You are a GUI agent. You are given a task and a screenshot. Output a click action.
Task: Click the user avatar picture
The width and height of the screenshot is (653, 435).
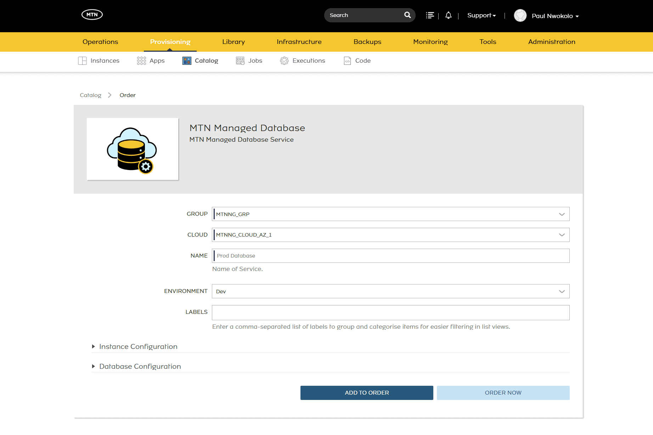(x=520, y=16)
